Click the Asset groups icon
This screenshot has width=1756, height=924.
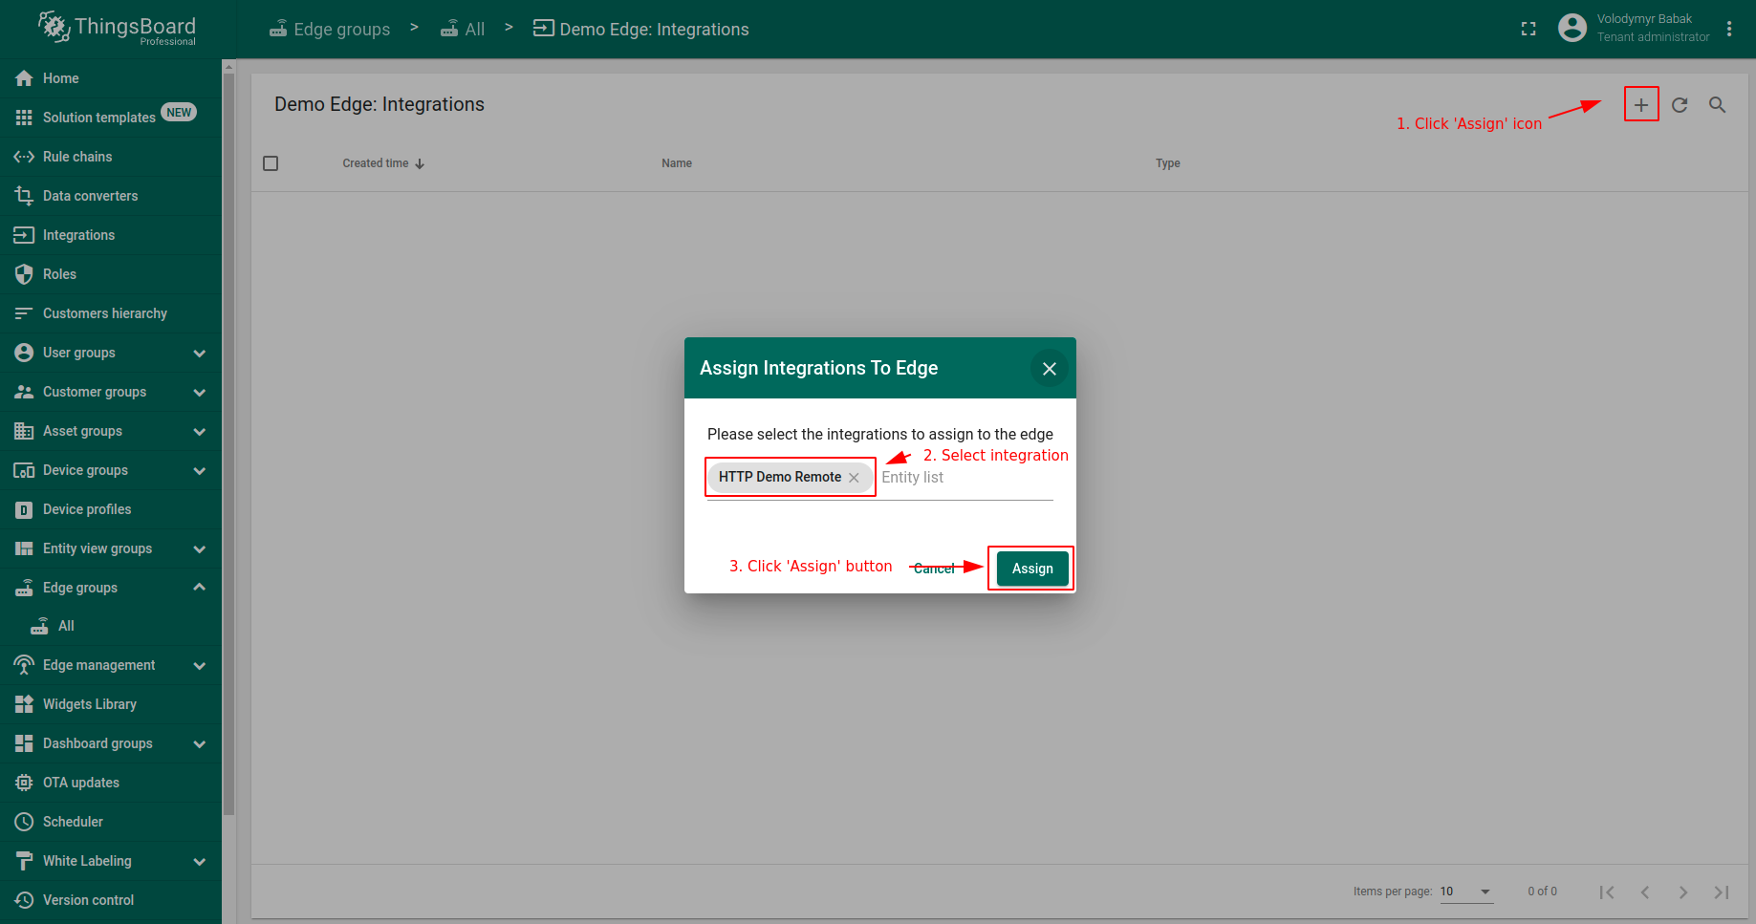pos(24,431)
